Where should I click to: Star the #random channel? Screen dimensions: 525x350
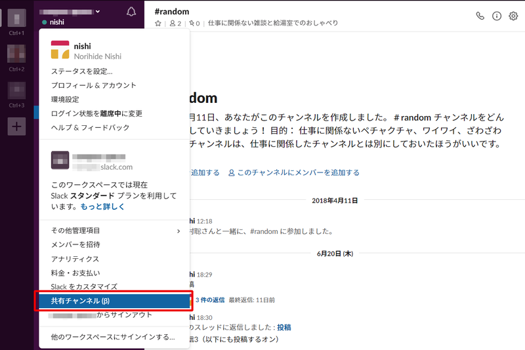[158, 24]
